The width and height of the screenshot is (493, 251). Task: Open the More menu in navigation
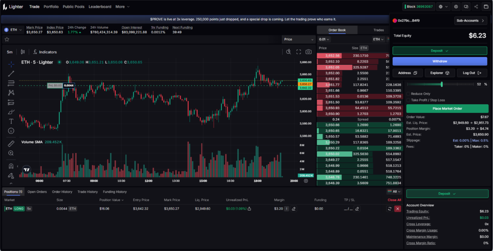[x=122, y=7]
